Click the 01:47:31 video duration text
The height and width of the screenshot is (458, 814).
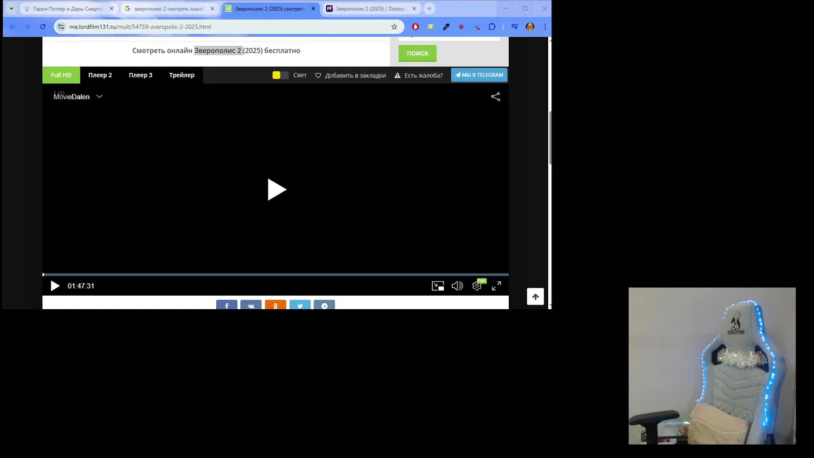click(x=81, y=286)
